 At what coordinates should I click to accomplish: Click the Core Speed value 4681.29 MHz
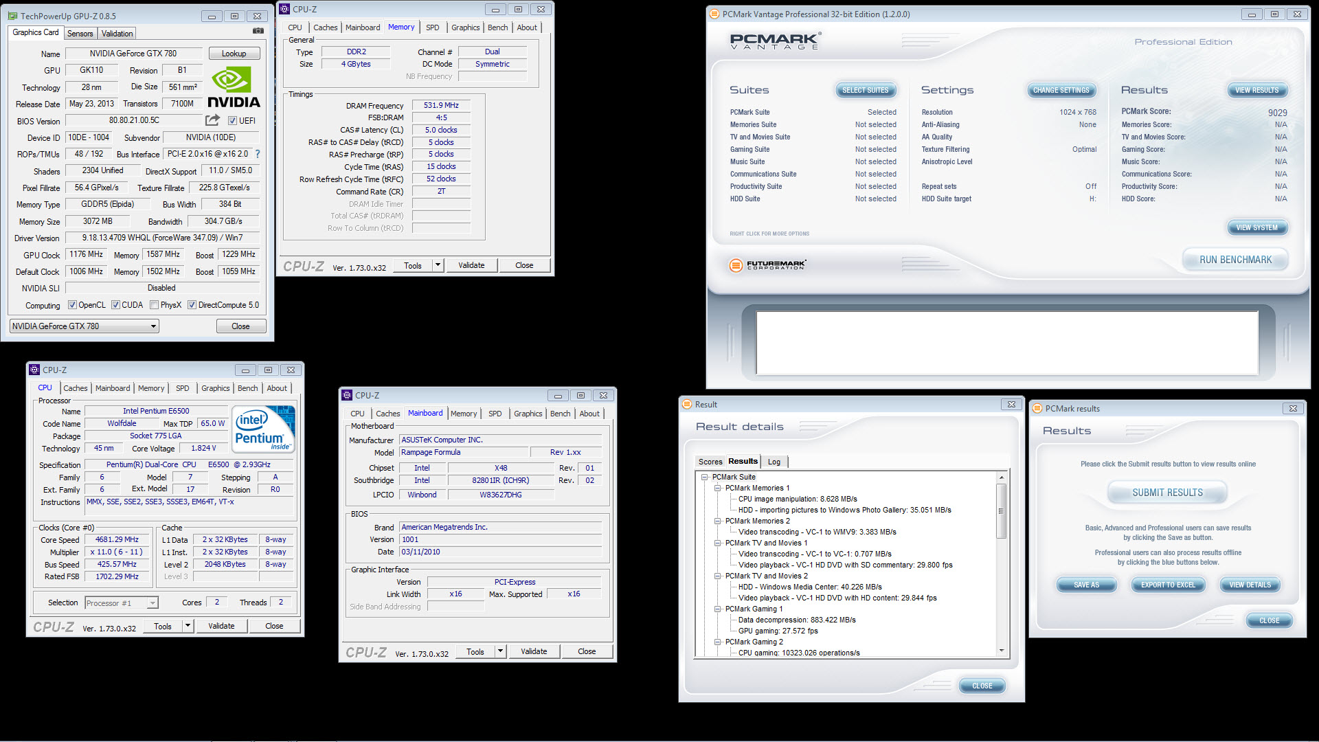coord(117,540)
